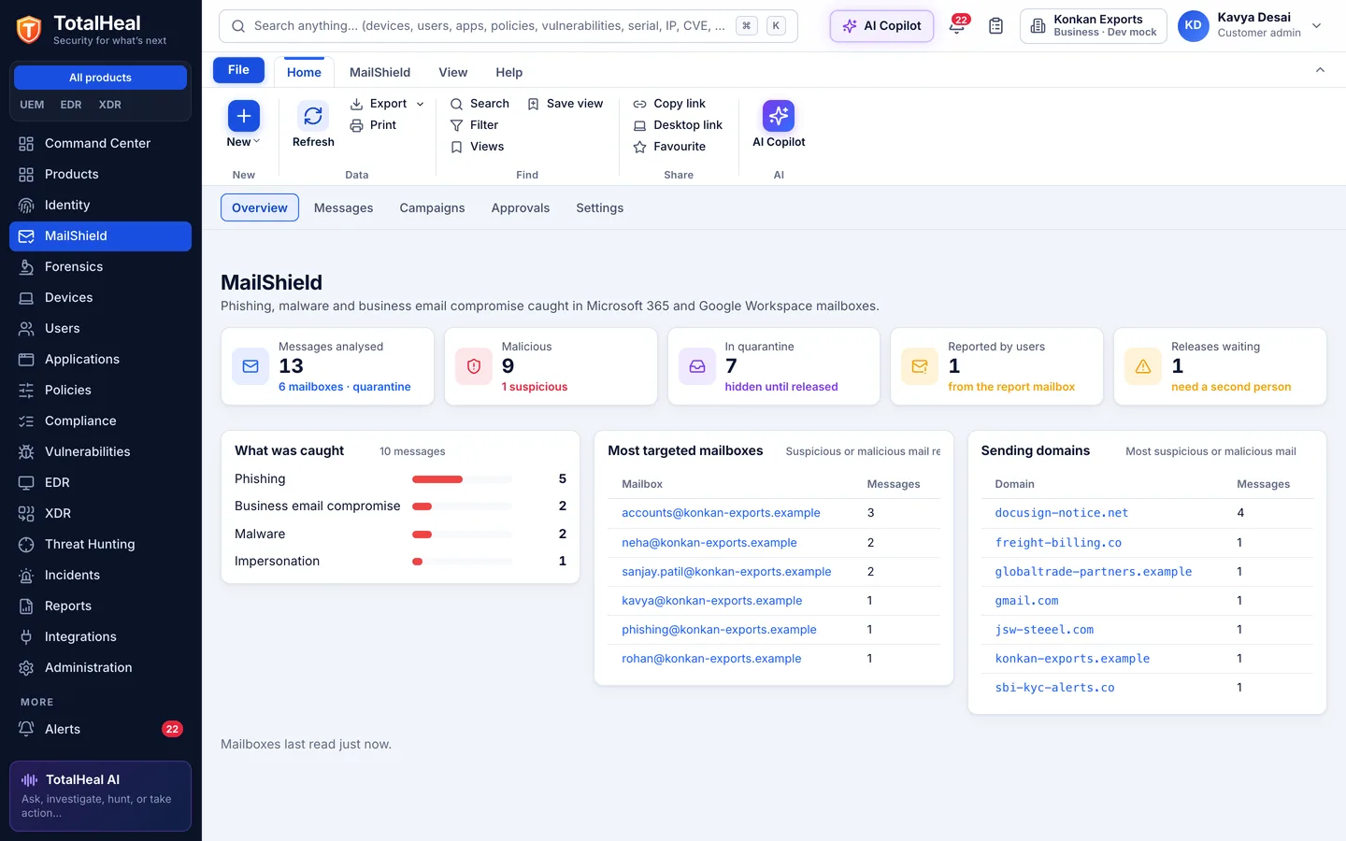Switch to the Messages tab
The height and width of the screenshot is (841, 1346).
(x=343, y=208)
